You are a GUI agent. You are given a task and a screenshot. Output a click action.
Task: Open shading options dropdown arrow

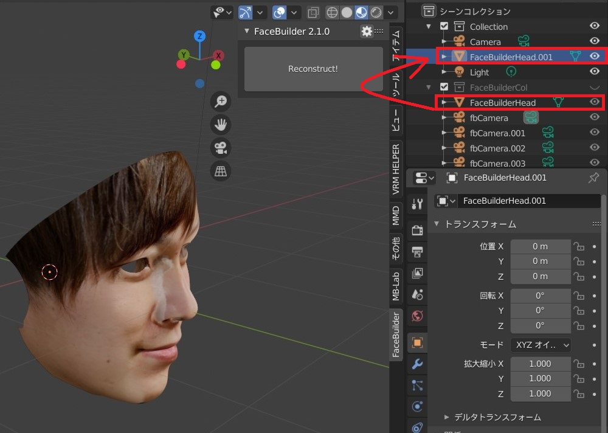click(x=391, y=13)
